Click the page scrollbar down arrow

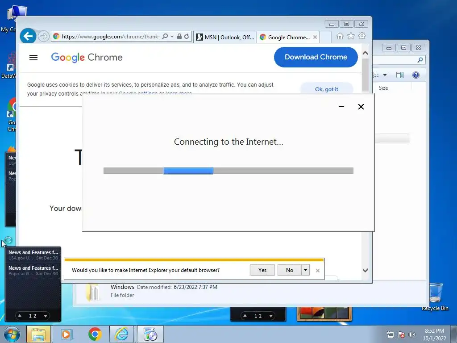click(365, 270)
